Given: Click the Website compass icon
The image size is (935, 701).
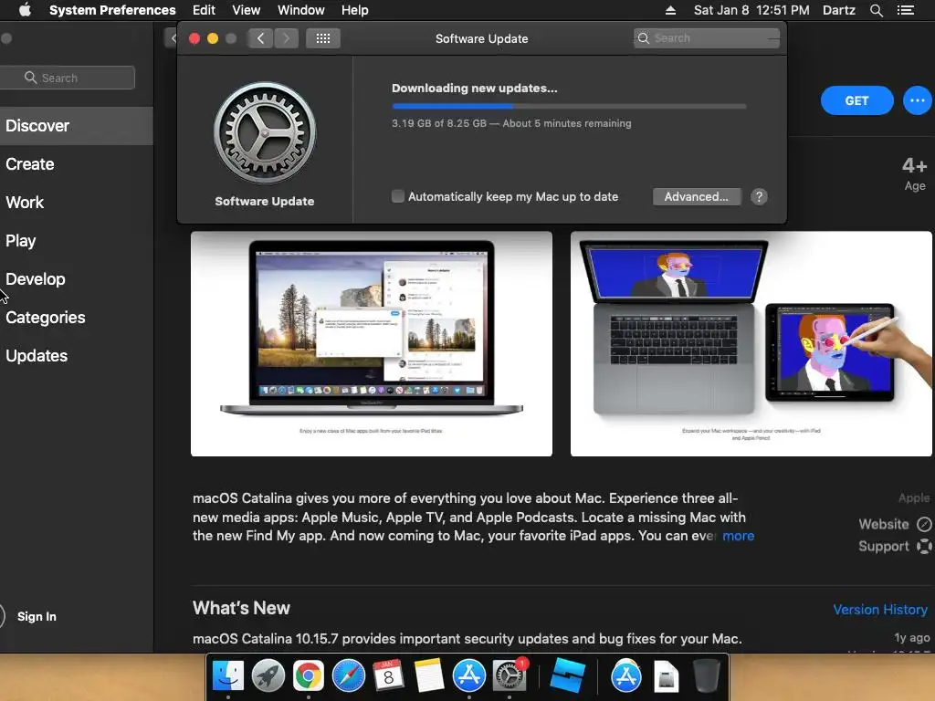Looking at the screenshot, I should coord(924,524).
